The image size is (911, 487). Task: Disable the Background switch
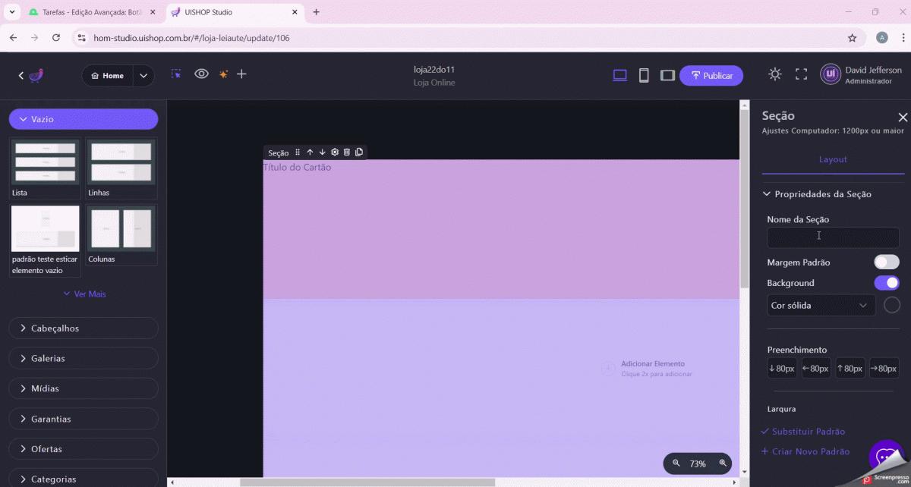886,283
